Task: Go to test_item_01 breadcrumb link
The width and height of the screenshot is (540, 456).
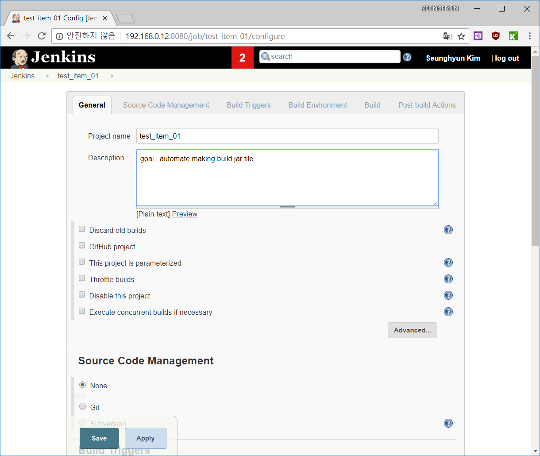Action: pyautogui.click(x=78, y=76)
